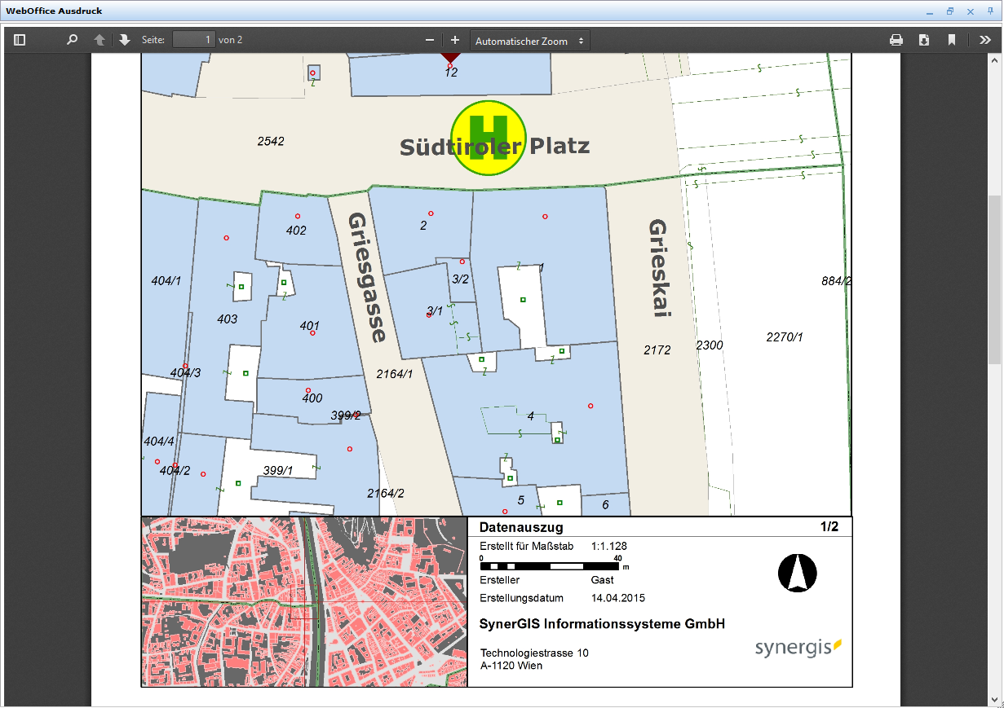Click the page number input field
1004x708 pixels.
[194, 40]
